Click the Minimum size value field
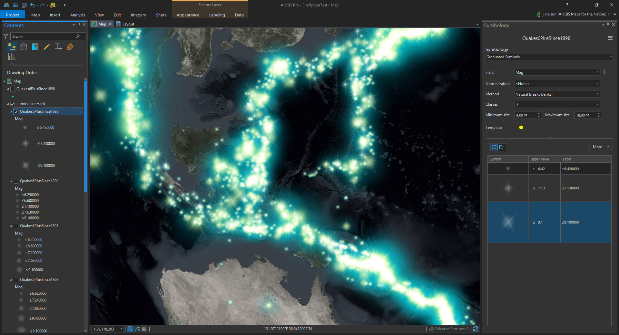 coord(526,115)
